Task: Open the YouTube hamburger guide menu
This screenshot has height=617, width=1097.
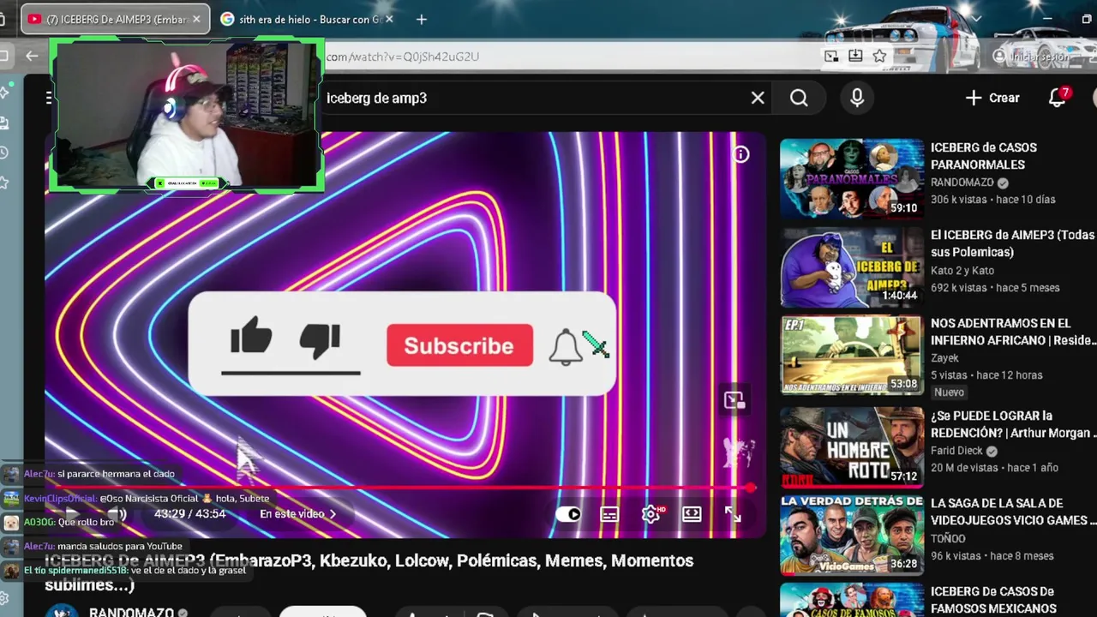Action: (x=49, y=98)
